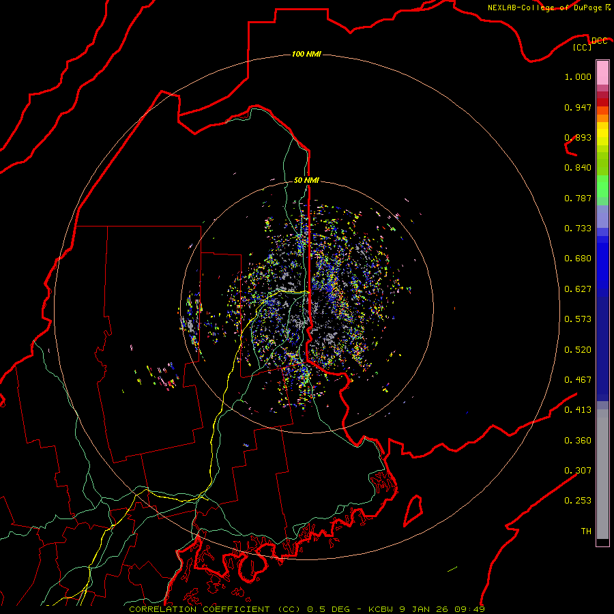
Task: Click the 0.947 legend value
Action: 578,107
